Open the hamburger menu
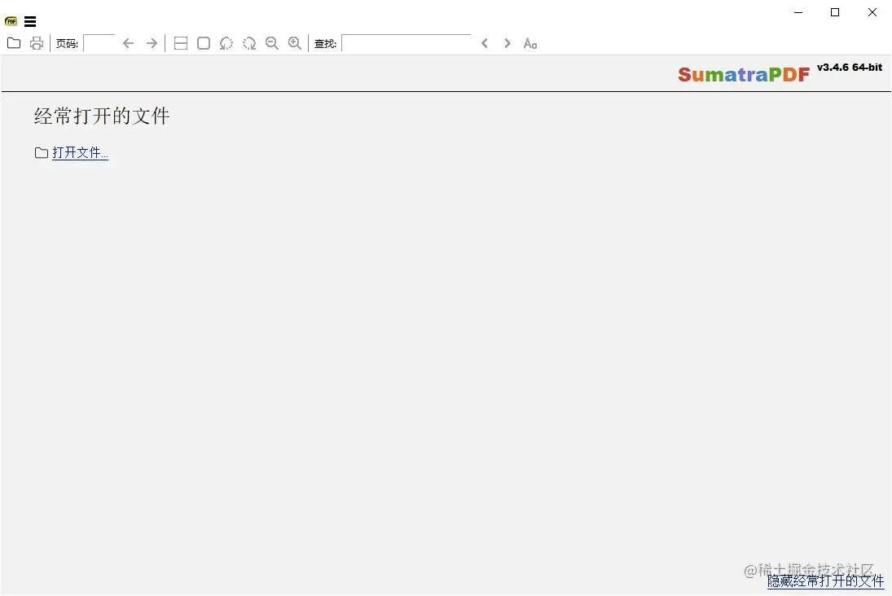This screenshot has height=596, width=892. click(30, 22)
